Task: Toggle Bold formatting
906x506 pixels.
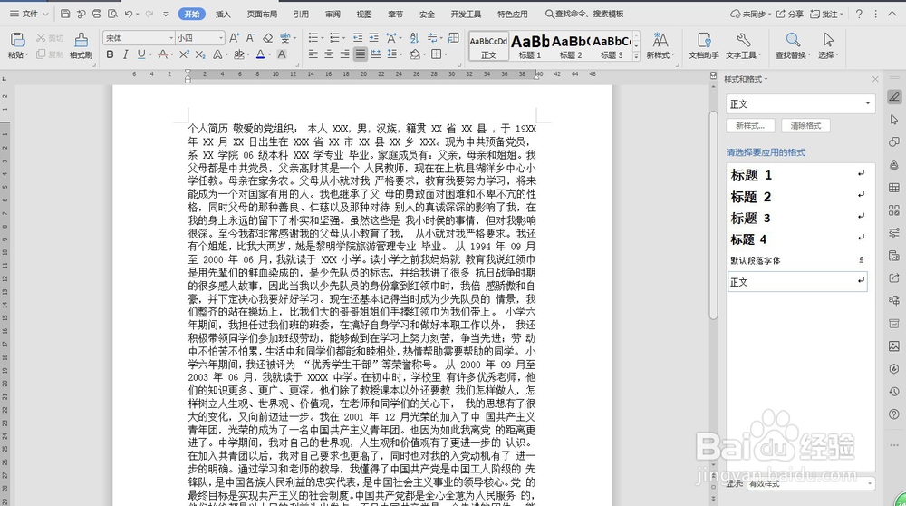Action: pos(110,54)
